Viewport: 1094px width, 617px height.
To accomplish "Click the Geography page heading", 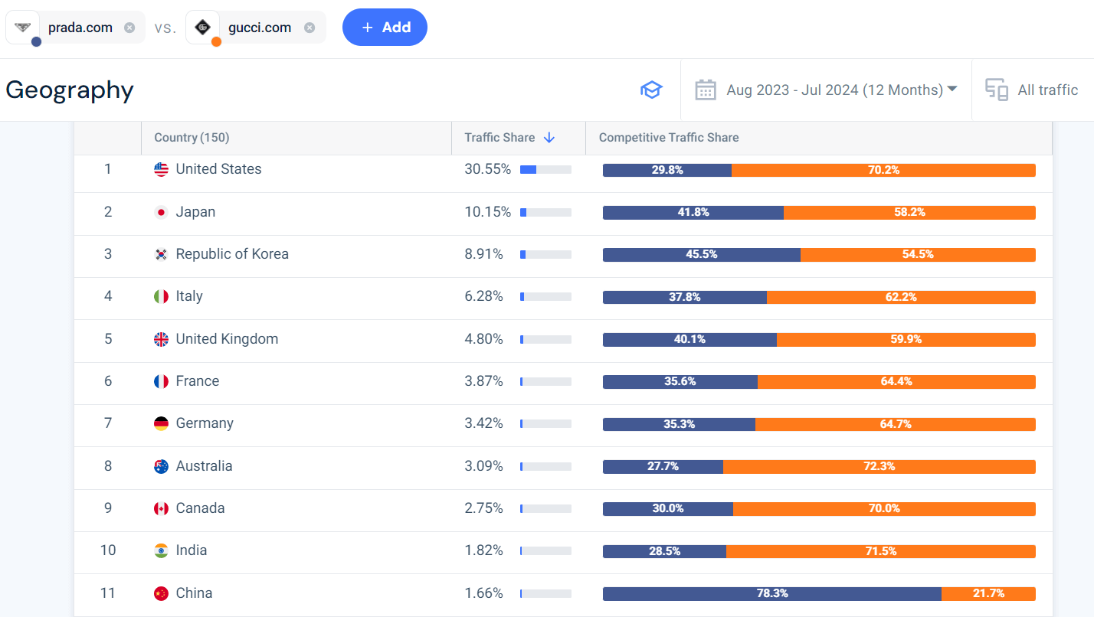I will [70, 90].
